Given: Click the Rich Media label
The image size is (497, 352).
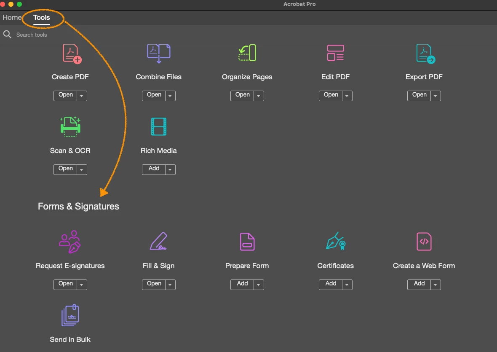Looking at the screenshot, I should point(158,150).
